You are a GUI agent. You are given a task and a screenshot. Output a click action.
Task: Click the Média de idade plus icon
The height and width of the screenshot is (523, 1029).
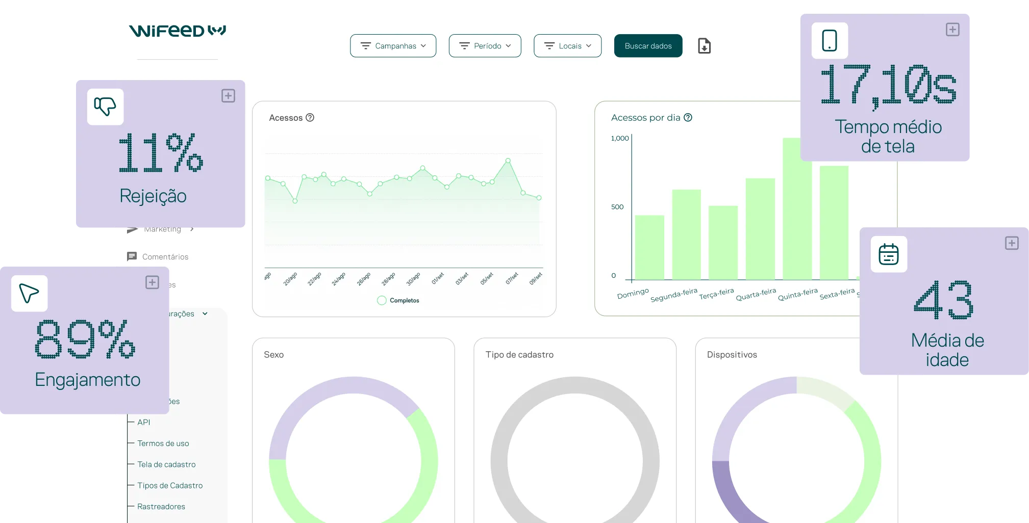tap(1012, 243)
